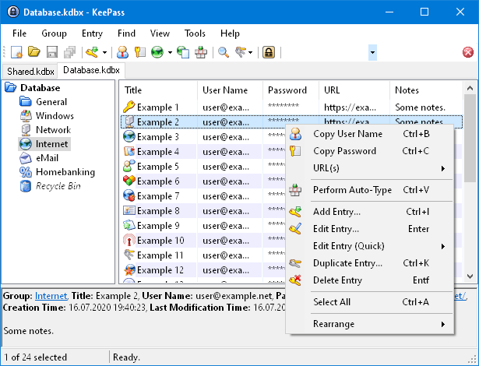
Task: Click the Lock Workspace padlock icon
Action: 269,52
